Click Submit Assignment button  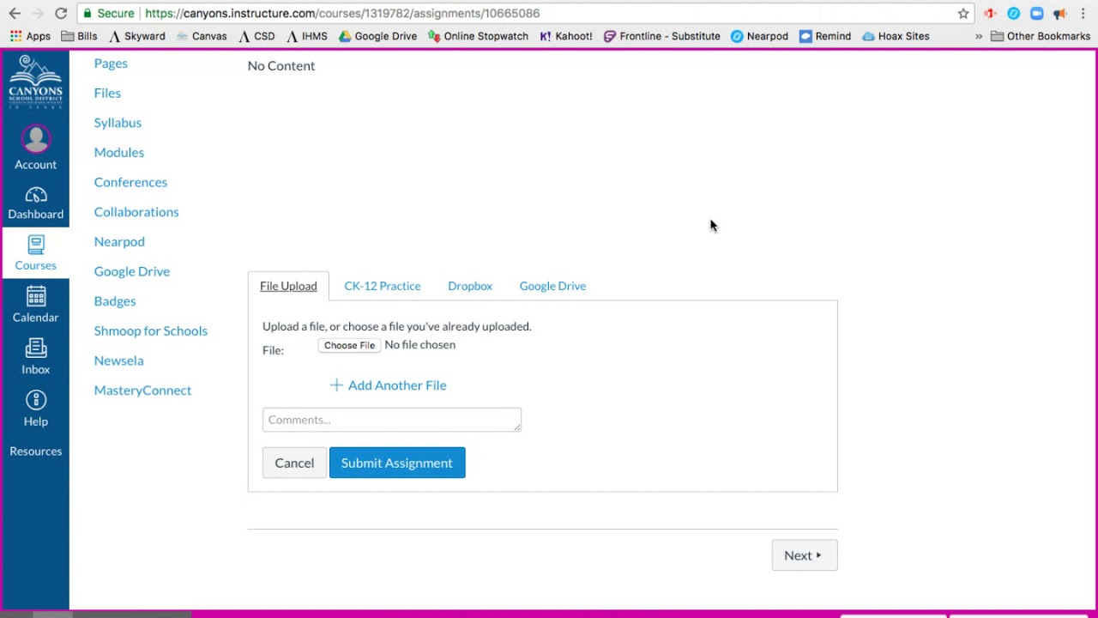[x=397, y=463]
